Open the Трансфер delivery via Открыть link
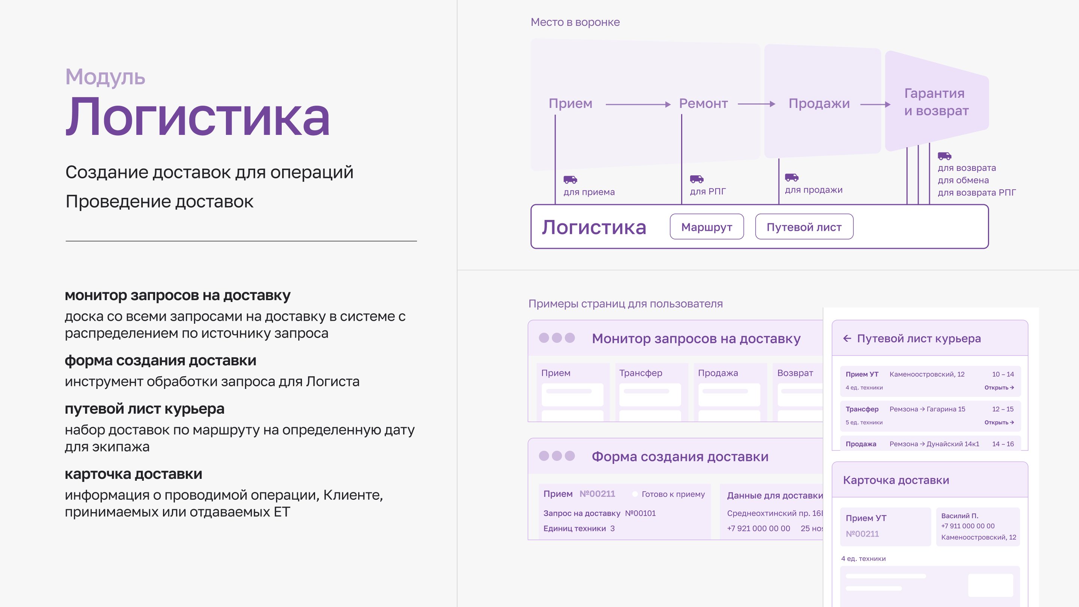Viewport: 1079px width, 607px height. pyautogui.click(x=998, y=423)
